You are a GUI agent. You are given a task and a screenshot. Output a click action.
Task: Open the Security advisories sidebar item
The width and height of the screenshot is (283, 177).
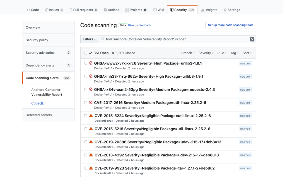(x=40, y=53)
